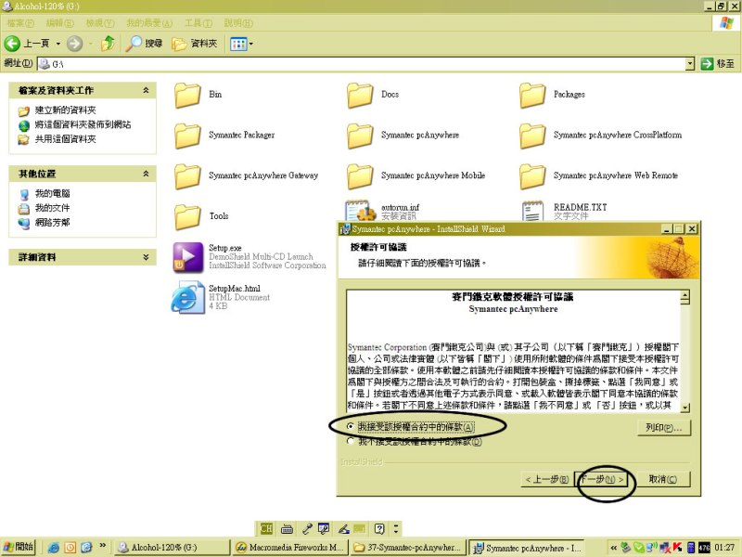Open the 說明(H) menu
The width and height of the screenshot is (742, 557).
(x=238, y=22)
